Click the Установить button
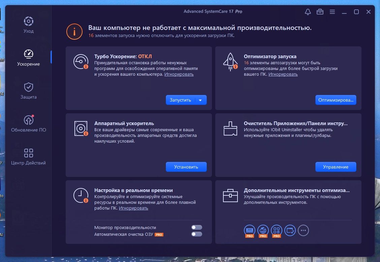Image resolution: width=380 pixels, height=262 pixels. [186, 167]
